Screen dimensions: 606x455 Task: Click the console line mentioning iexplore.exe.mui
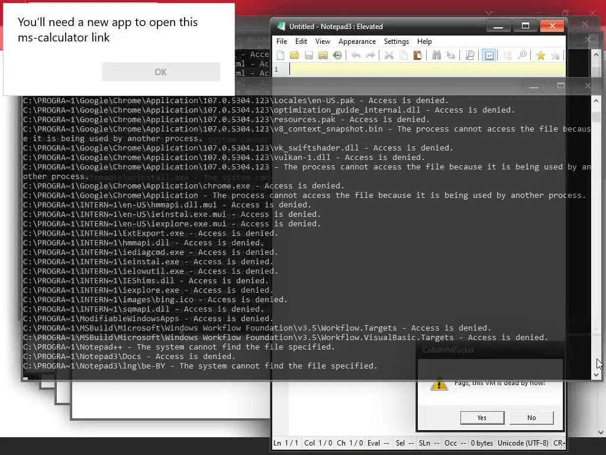pos(172,223)
